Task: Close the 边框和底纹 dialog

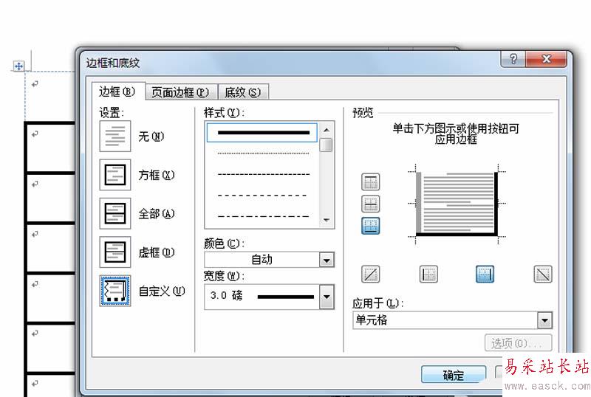Action: 546,59
